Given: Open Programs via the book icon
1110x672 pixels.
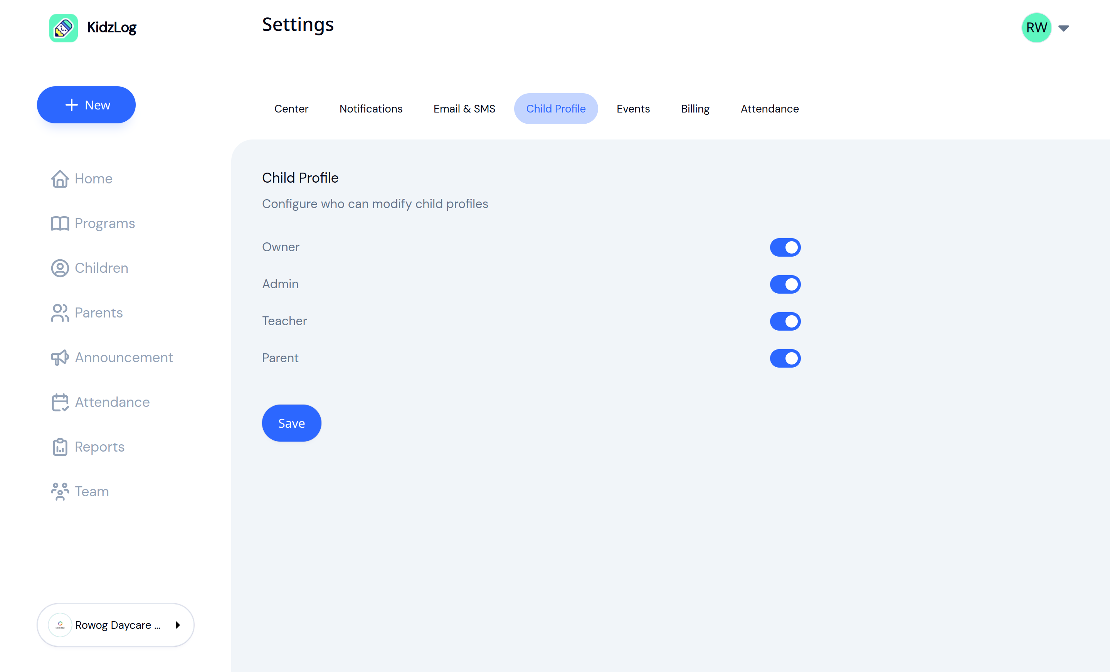Looking at the screenshot, I should pos(60,223).
